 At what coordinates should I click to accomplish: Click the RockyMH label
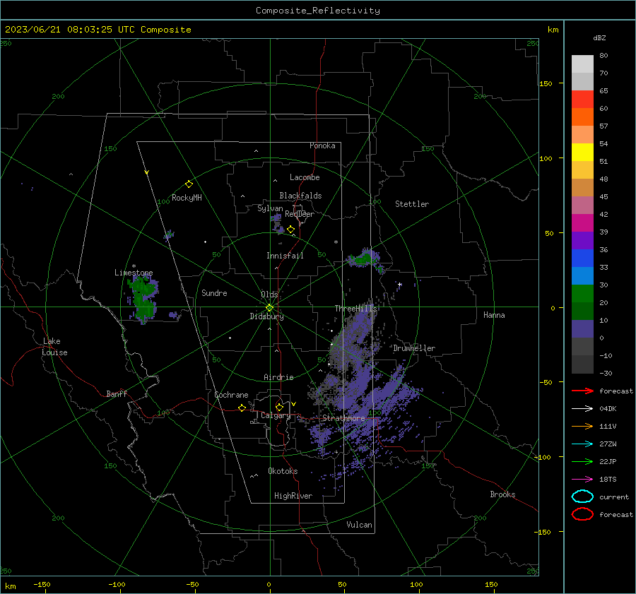click(x=187, y=198)
